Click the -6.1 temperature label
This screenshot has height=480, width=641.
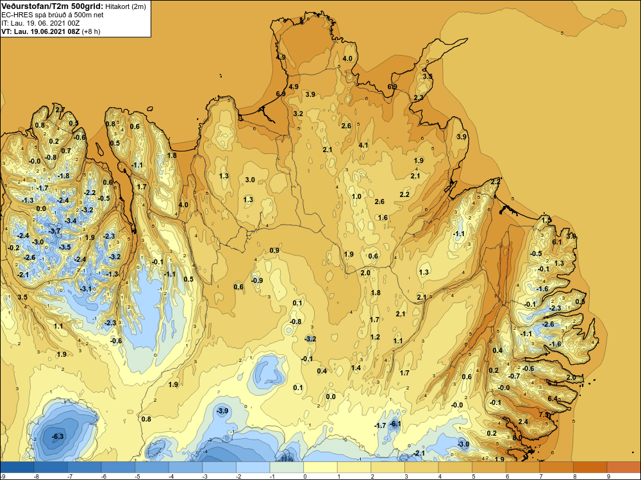pos(394,424)
